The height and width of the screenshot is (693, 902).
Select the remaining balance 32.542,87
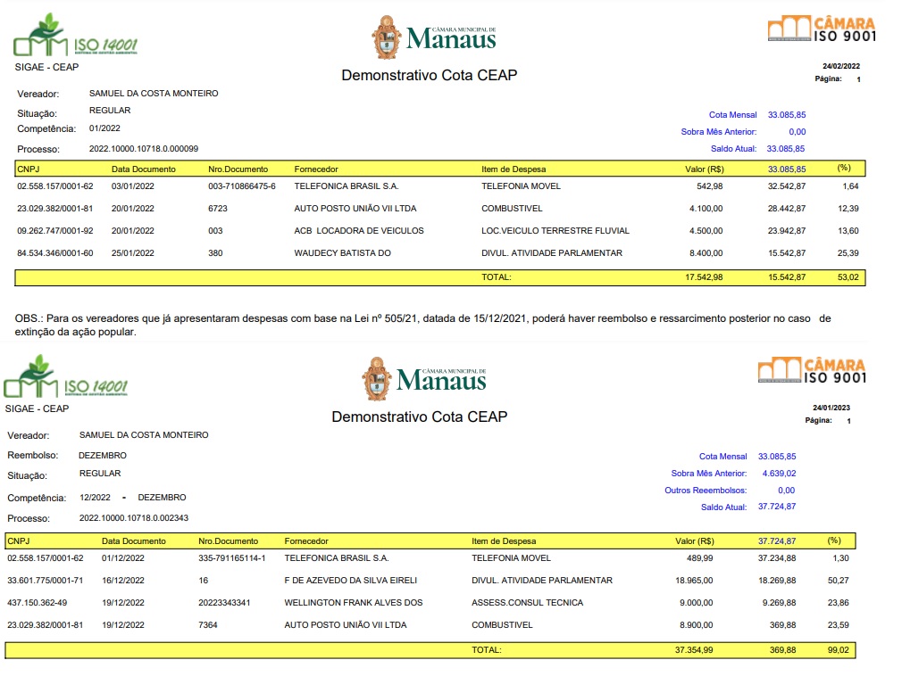coord(787,186)
